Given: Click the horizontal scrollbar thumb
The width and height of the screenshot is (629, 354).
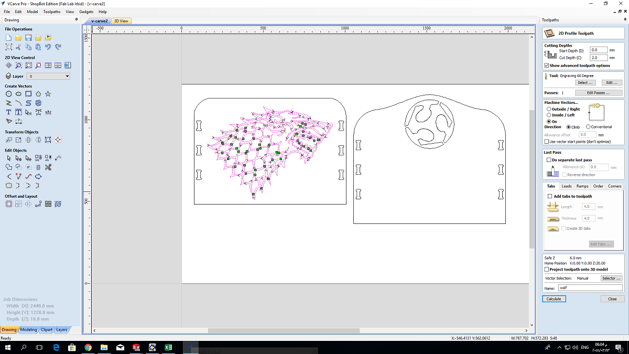Looking at the screenshot, I should tap(284, 331).
